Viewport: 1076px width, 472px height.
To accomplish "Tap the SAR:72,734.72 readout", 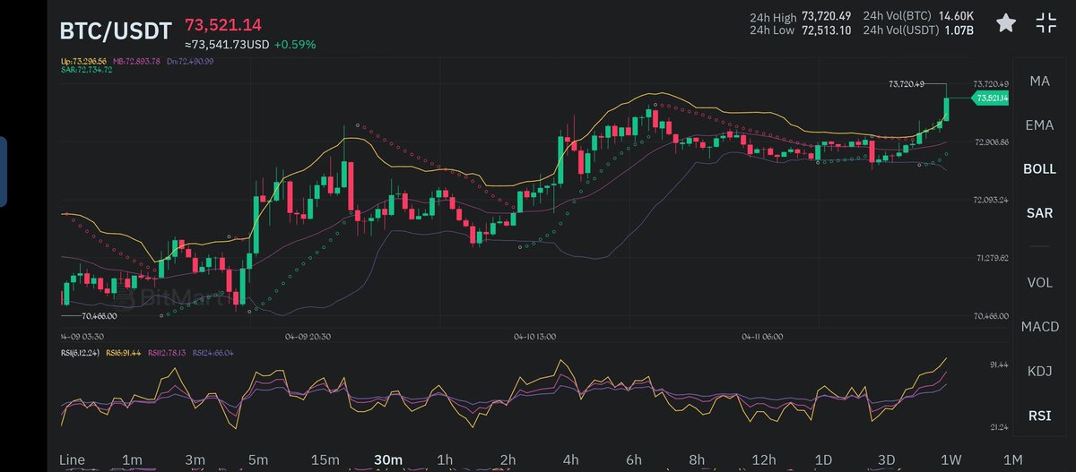I will pos(86,70).
